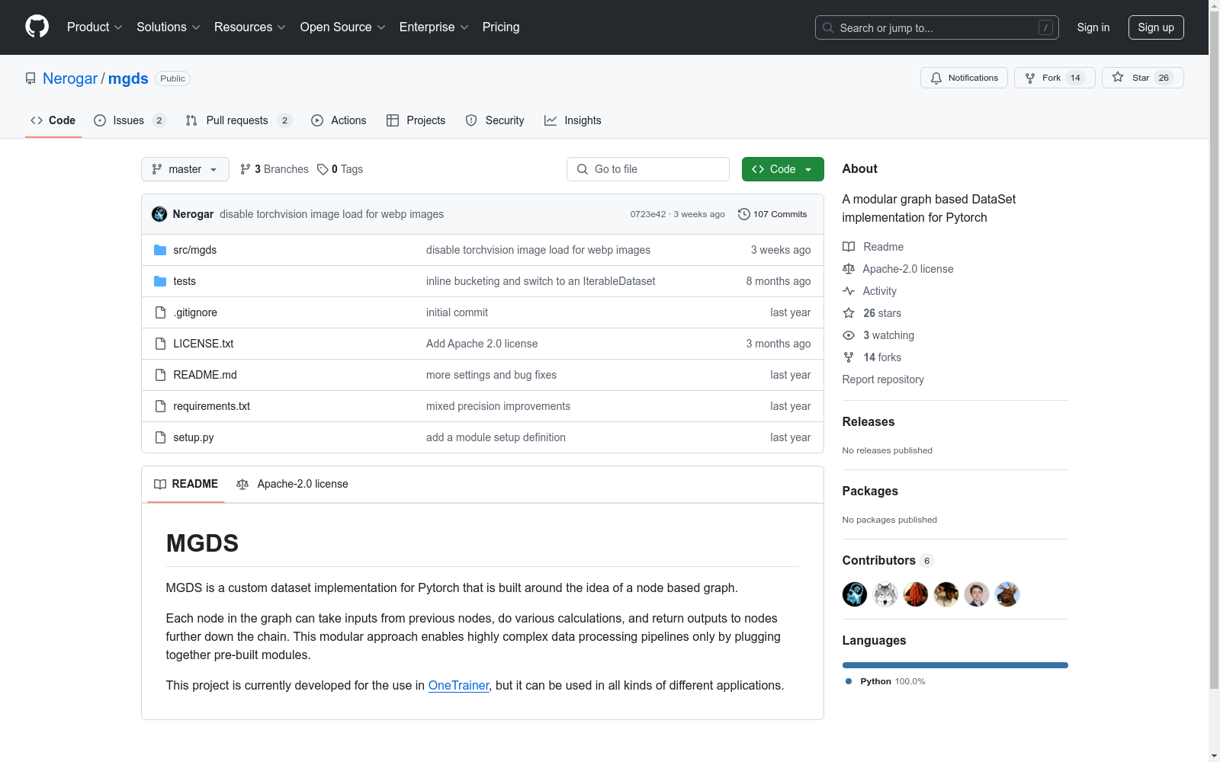Click the Report repository link
Screen dimensions: 1220x762
pos(883,379)
